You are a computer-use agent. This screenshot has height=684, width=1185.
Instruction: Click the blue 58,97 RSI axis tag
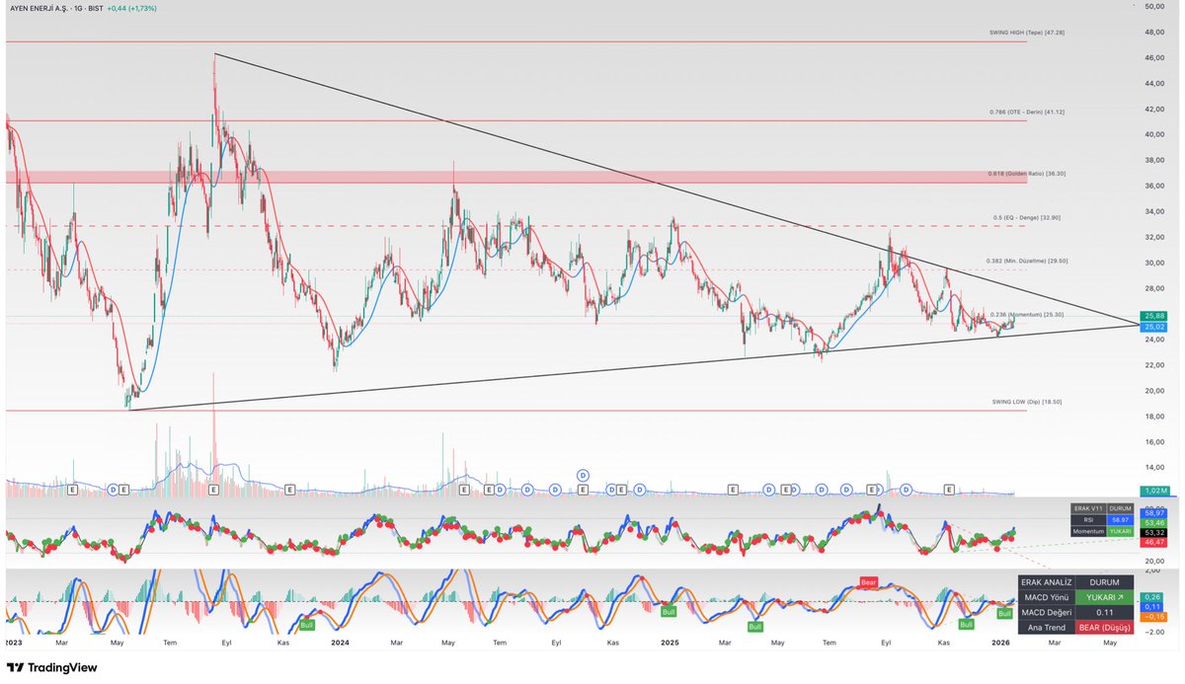(x=1153, y=513)
